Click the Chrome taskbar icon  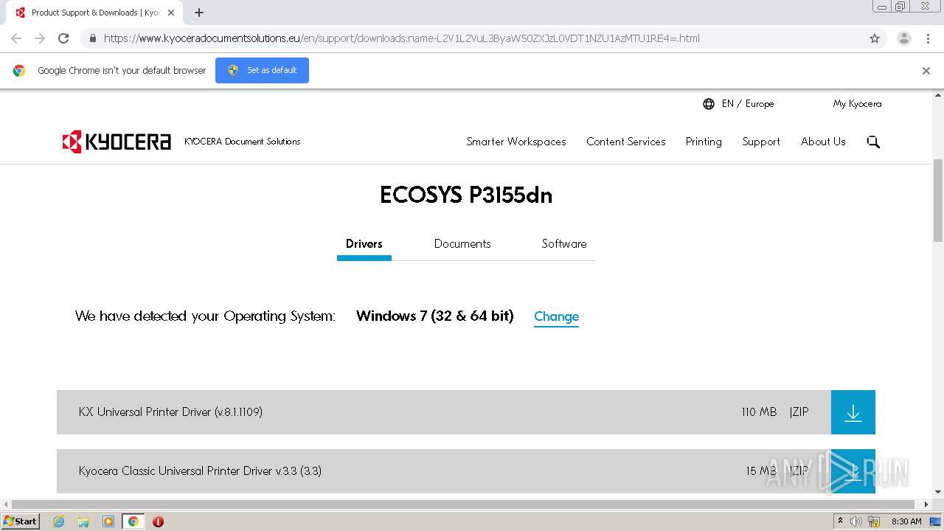133,521
